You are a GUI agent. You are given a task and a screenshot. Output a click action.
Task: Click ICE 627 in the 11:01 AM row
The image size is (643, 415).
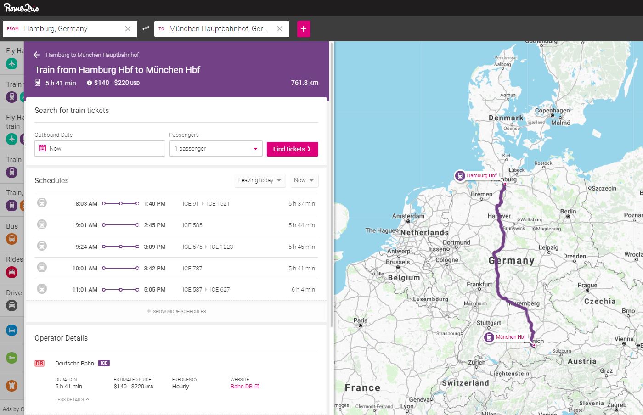(220, 290)
